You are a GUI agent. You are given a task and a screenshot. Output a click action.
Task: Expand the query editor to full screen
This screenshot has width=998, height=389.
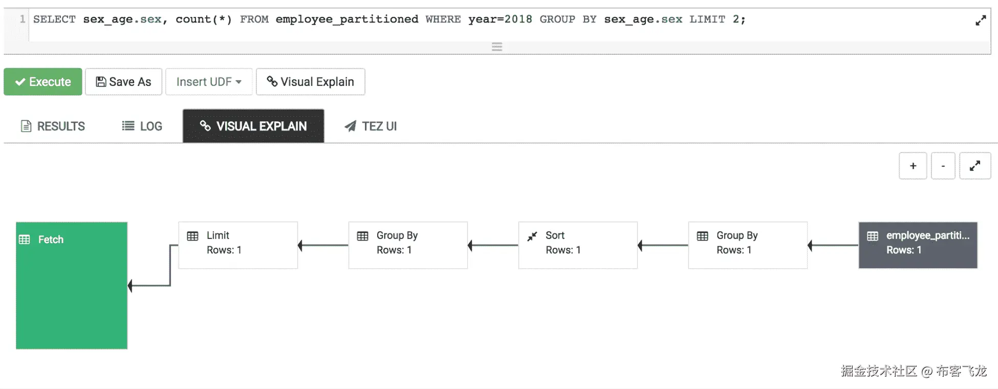[x=980, y=20]
